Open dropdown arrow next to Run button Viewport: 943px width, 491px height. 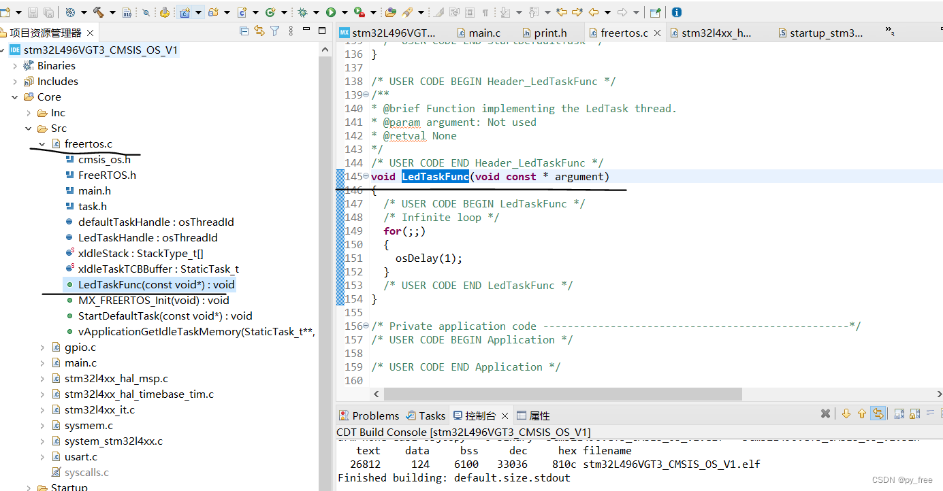point(344,12)
